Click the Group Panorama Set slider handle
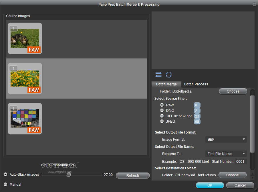The height and width of the screenshot is (192, 258). click(69, 175)
